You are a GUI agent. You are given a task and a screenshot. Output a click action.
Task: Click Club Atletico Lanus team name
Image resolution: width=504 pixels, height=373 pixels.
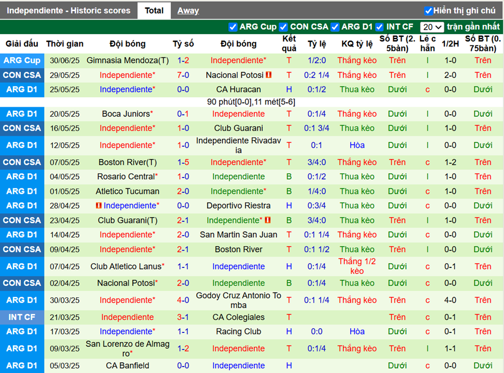coord(126,266)
